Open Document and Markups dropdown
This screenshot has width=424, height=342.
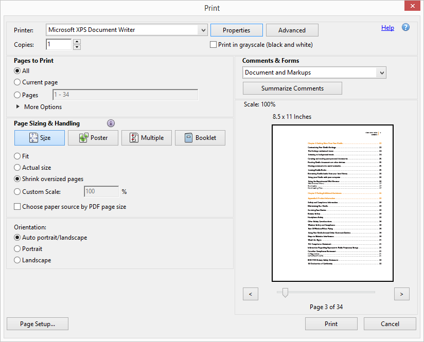coord(381,73)
